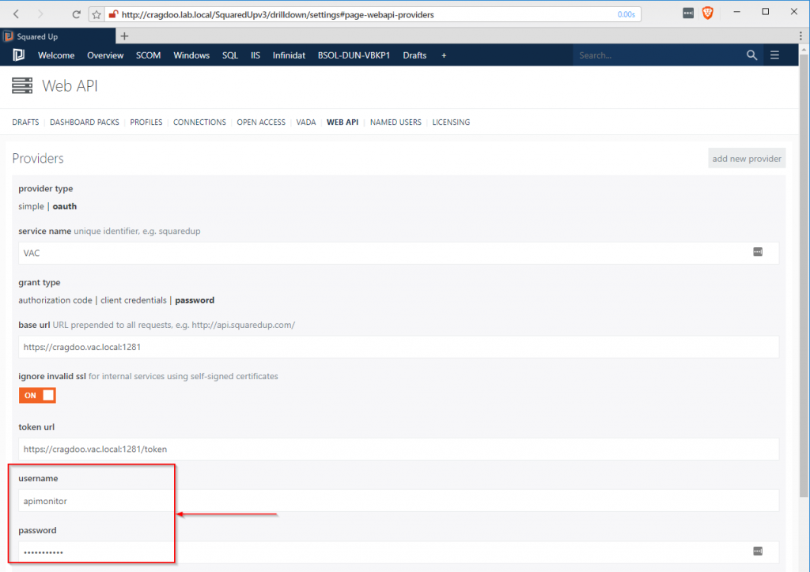Click the Providers heading
This screenshot has height=572, width=810.
click(38, 158)
